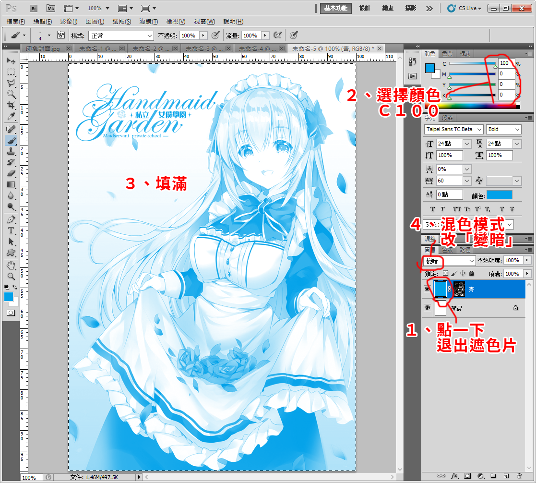
Task: Toggle the Brush panel
Action: [61, 35]
